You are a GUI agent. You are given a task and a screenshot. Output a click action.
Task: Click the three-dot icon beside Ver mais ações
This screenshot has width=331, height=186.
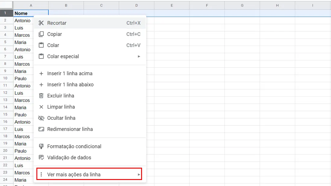pos(41,174)
